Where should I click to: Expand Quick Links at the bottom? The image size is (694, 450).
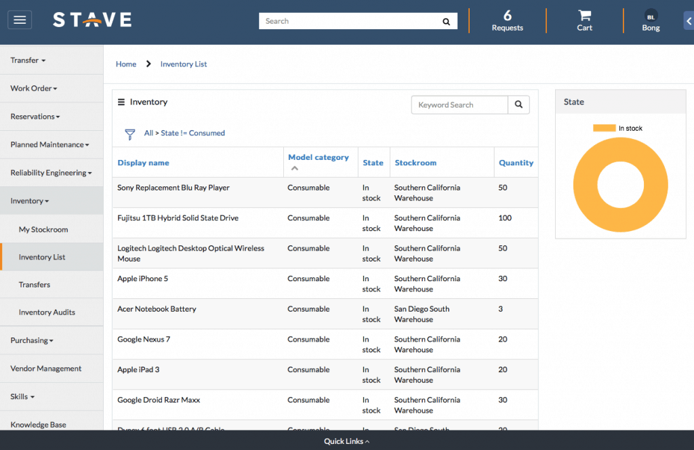click(346, 441)
